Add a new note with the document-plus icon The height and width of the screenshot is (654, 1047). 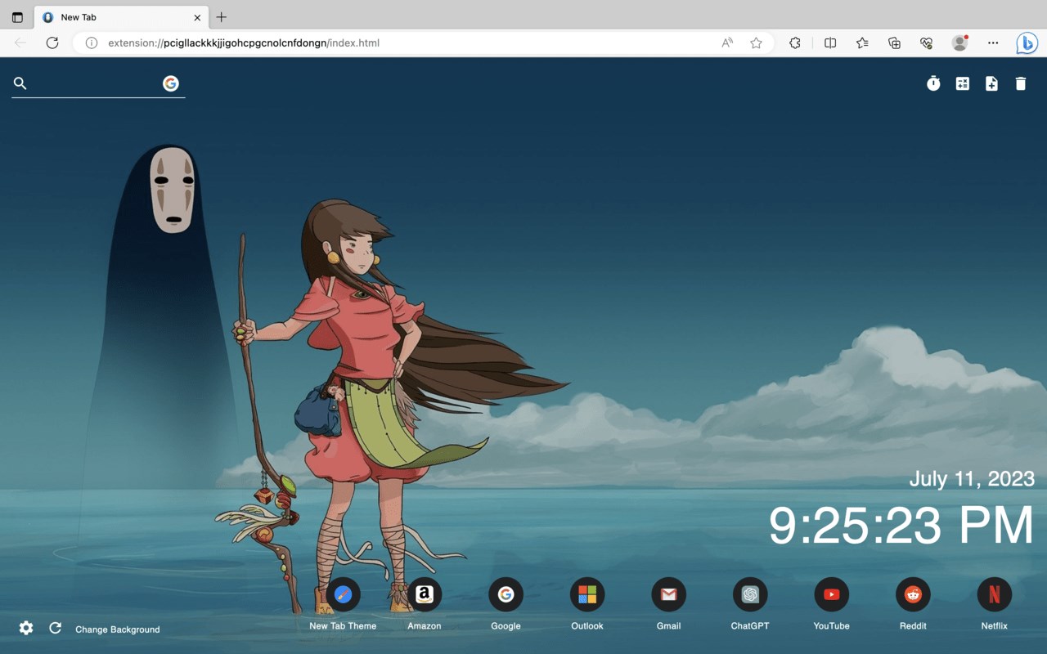click(x=991, y=83)
